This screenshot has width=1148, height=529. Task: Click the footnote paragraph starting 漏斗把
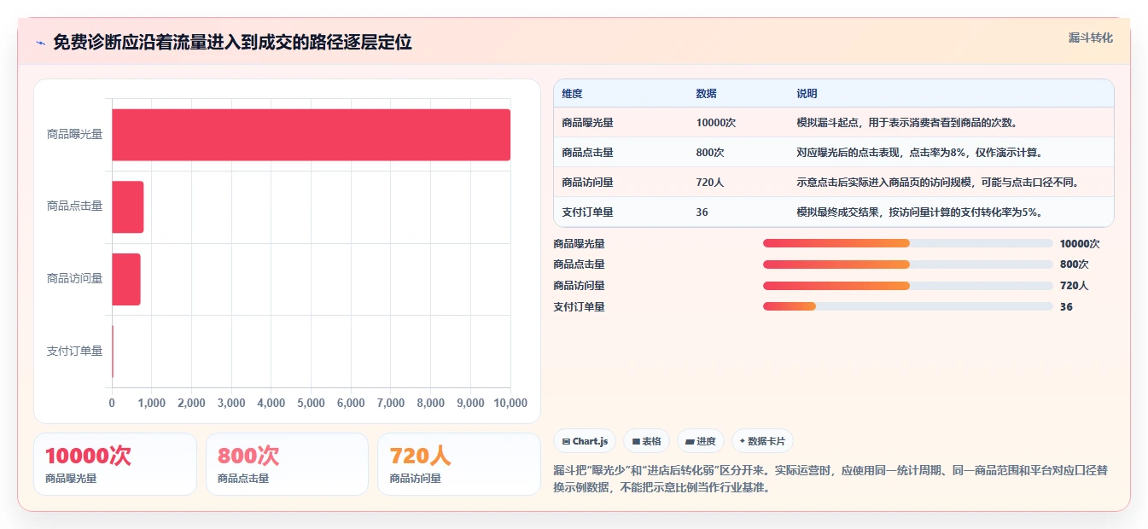coord(830,479)
